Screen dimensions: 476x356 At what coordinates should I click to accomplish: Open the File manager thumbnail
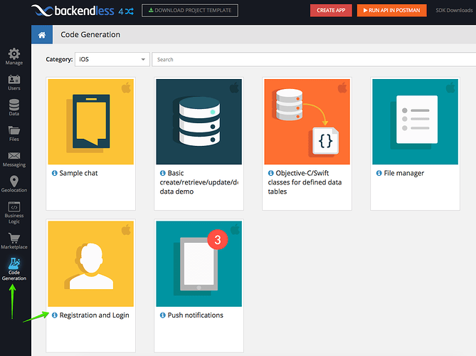click(415, 122)
